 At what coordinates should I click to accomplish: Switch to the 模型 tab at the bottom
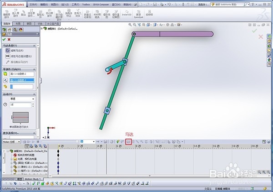pos(20,179)
